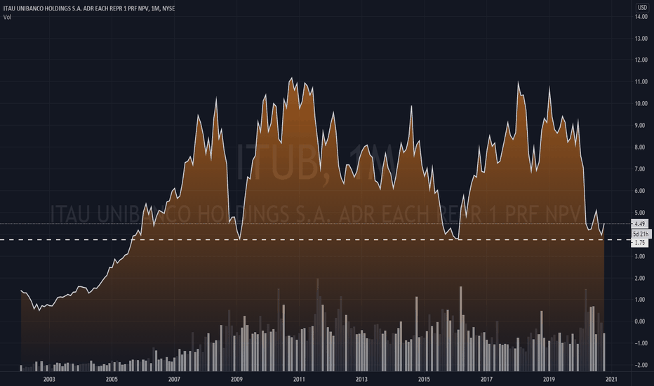Click the 7.00 price axis label
This screenshot has width=654, height=386.
pyautogui.click(x=641, y=169)
